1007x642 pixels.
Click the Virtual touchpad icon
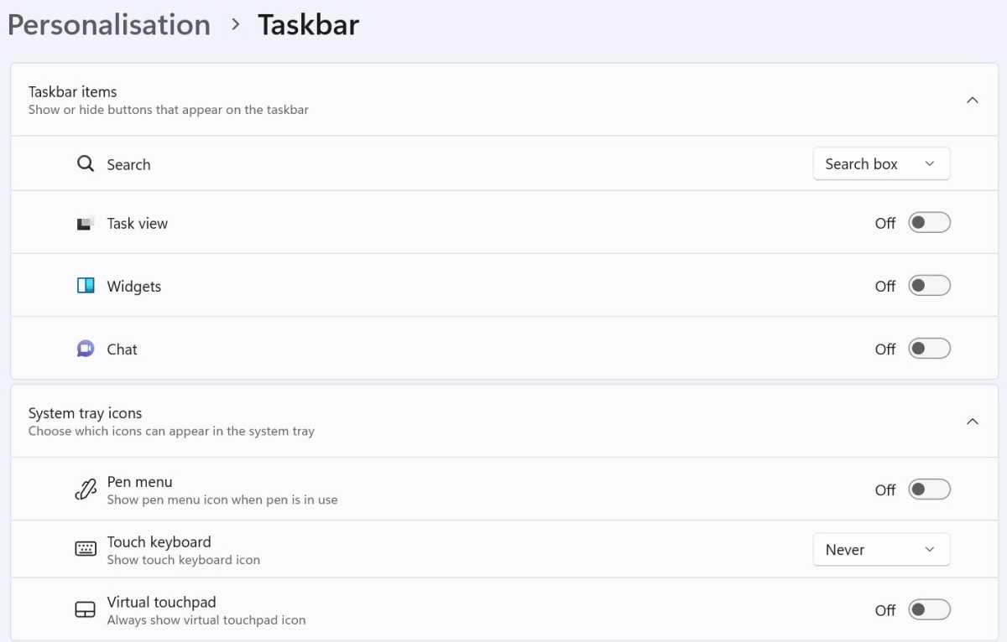tap(86, 610)
